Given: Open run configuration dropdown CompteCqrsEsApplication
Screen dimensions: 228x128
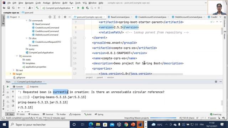Looking at the screenshot, I should [58, 8].
